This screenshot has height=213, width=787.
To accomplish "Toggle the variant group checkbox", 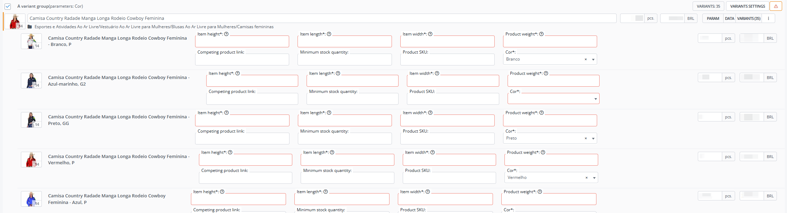I will click(8, 6).
